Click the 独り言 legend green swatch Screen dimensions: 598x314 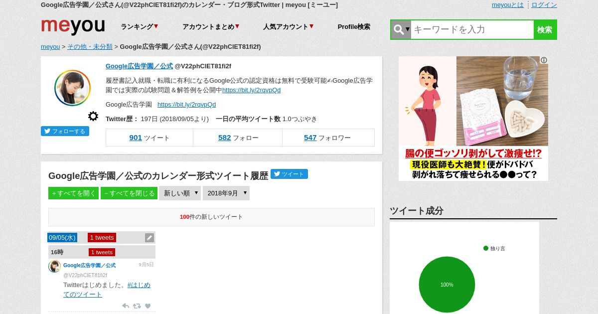486,248
